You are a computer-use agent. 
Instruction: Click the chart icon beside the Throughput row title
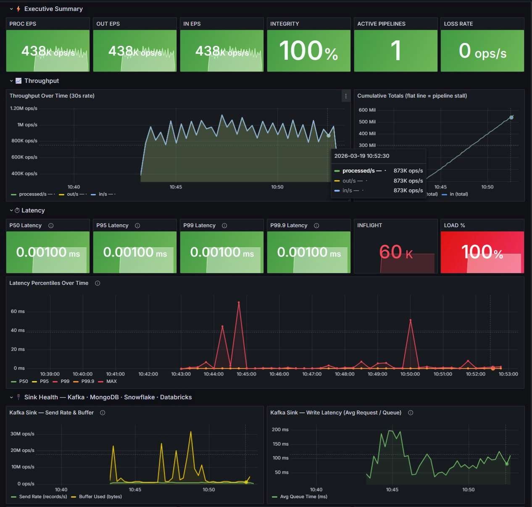point(18,81)
